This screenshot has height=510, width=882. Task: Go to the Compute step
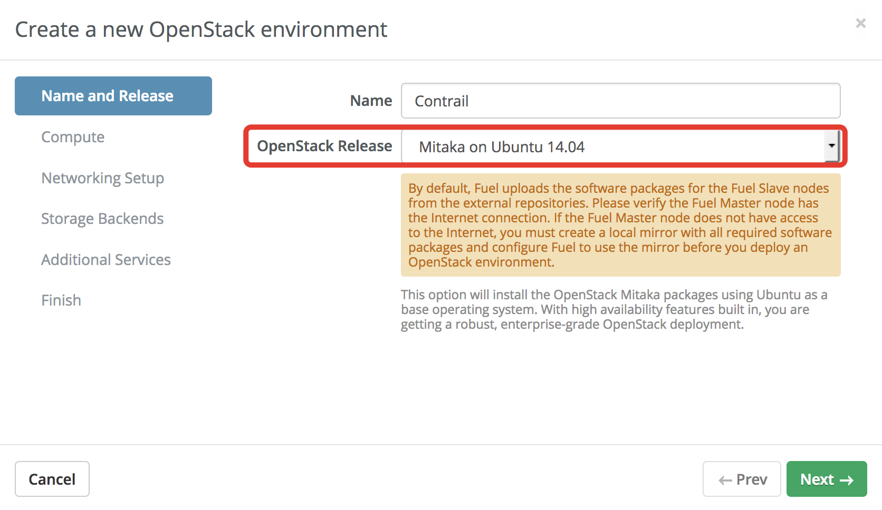[73, 137]
